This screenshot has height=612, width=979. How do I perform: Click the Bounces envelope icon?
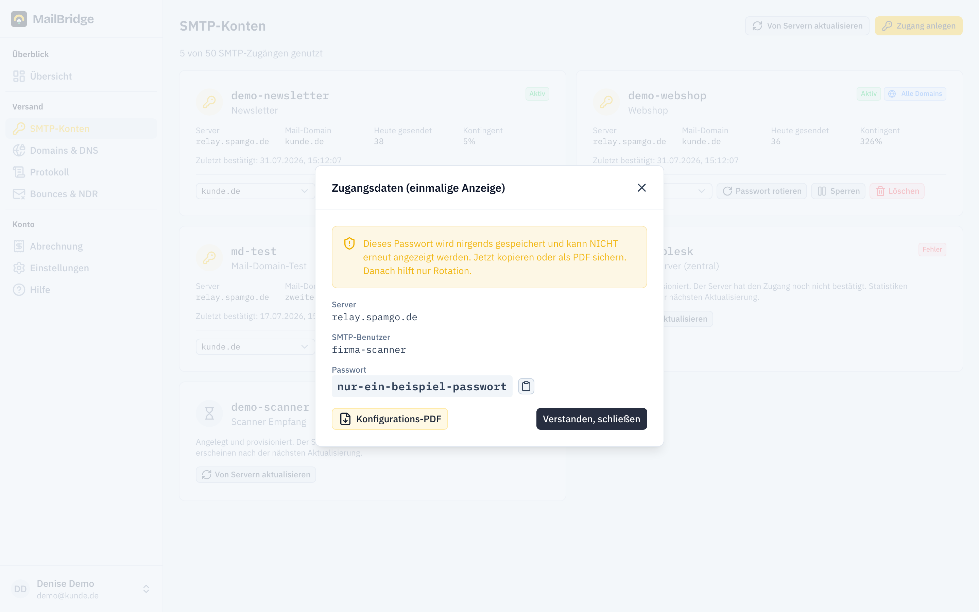pyautogui.click(x=19, y=194)
